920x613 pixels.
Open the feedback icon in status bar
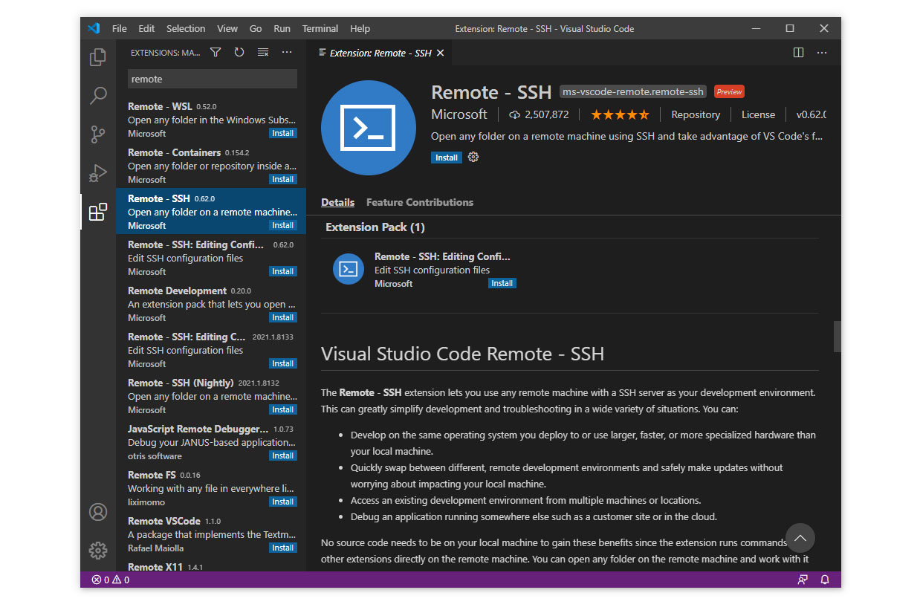click(x=803, y=580)
